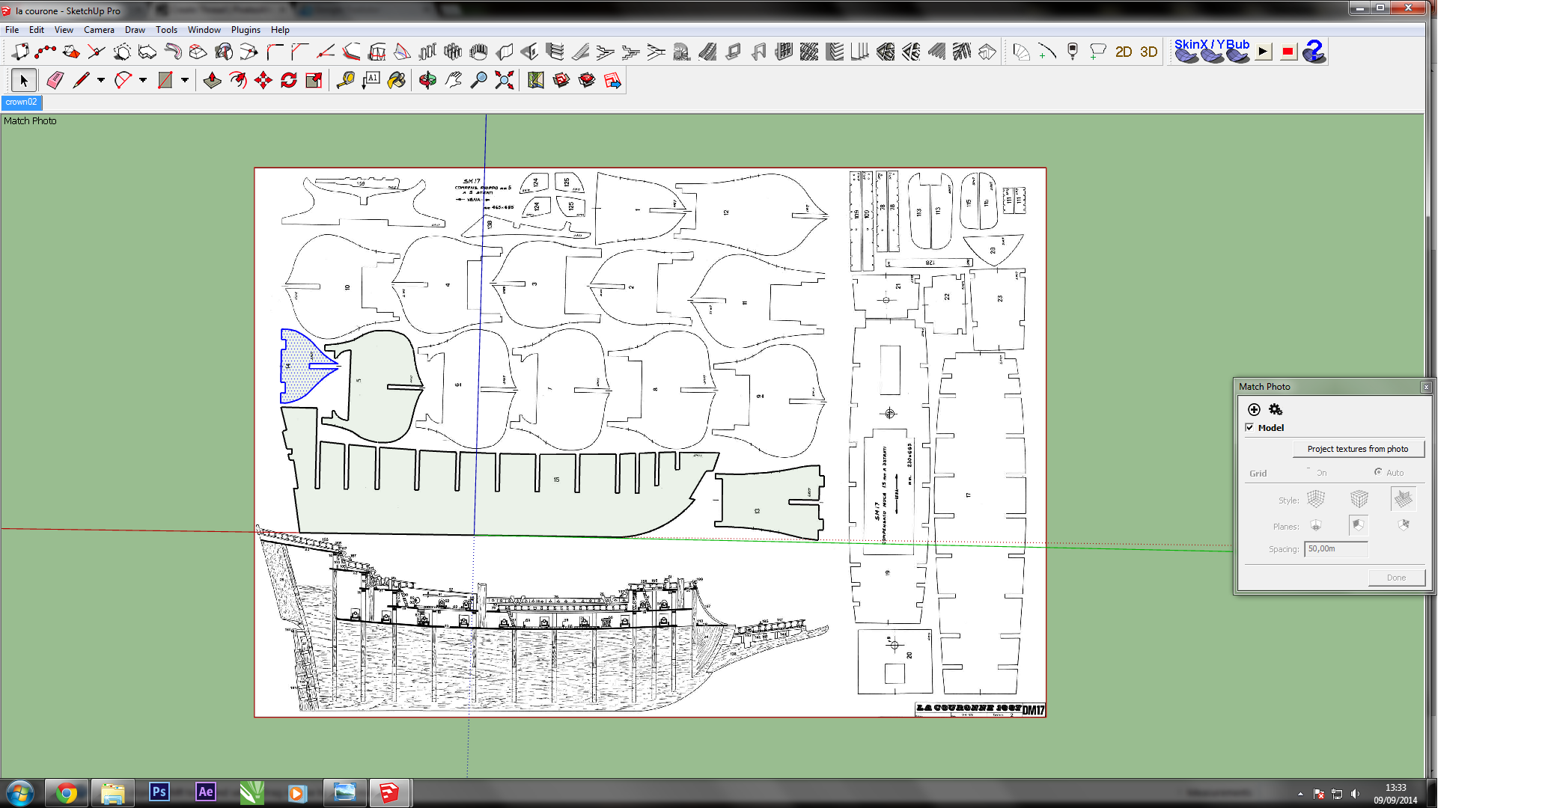Open Arc tool dropdown arrow

point(143,80)
